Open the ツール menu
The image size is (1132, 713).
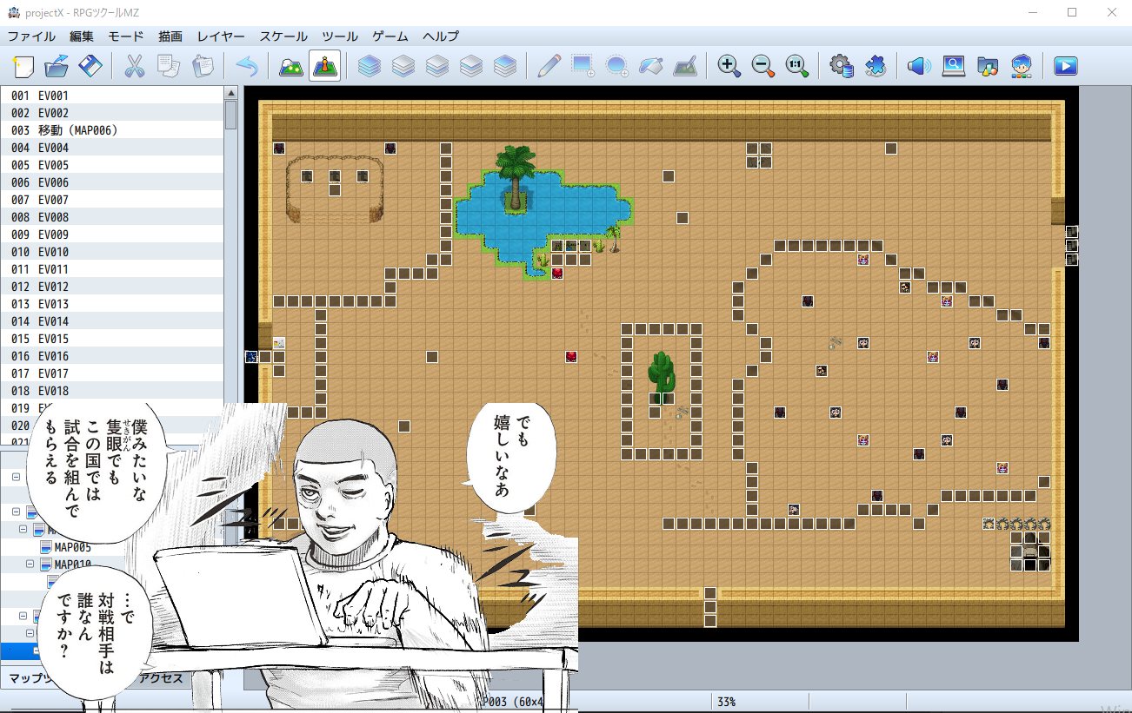(339, 36)
